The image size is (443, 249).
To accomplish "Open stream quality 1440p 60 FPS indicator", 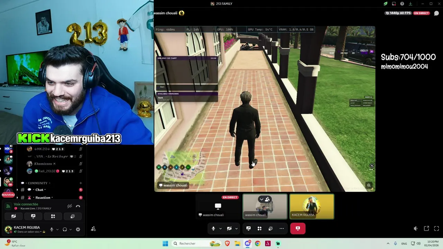I will (x=398, y=13).
